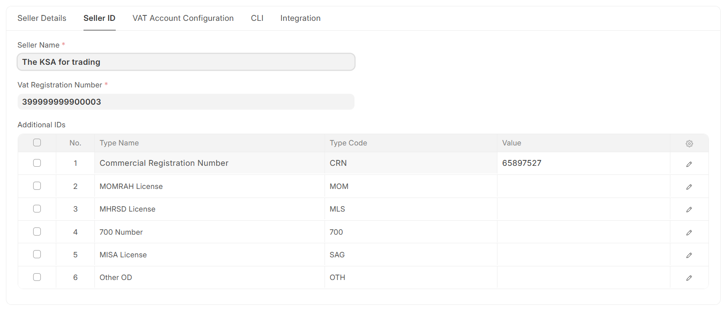This screenshot has width=723, height=333.
Task: Click the empty Value cell for MHRSD License
Action: coord(583,209)
